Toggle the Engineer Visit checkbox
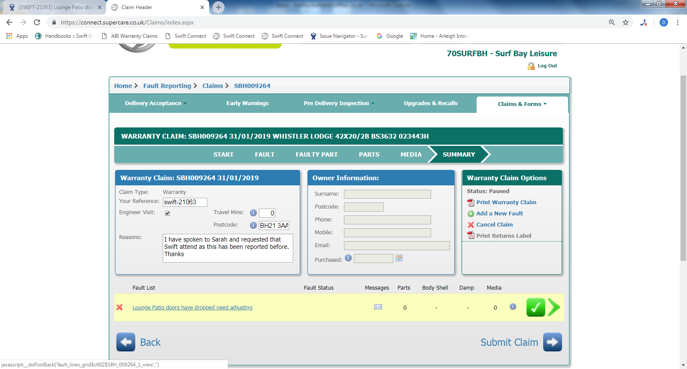The height and width of the screenshot is (369, 687). 167,213
